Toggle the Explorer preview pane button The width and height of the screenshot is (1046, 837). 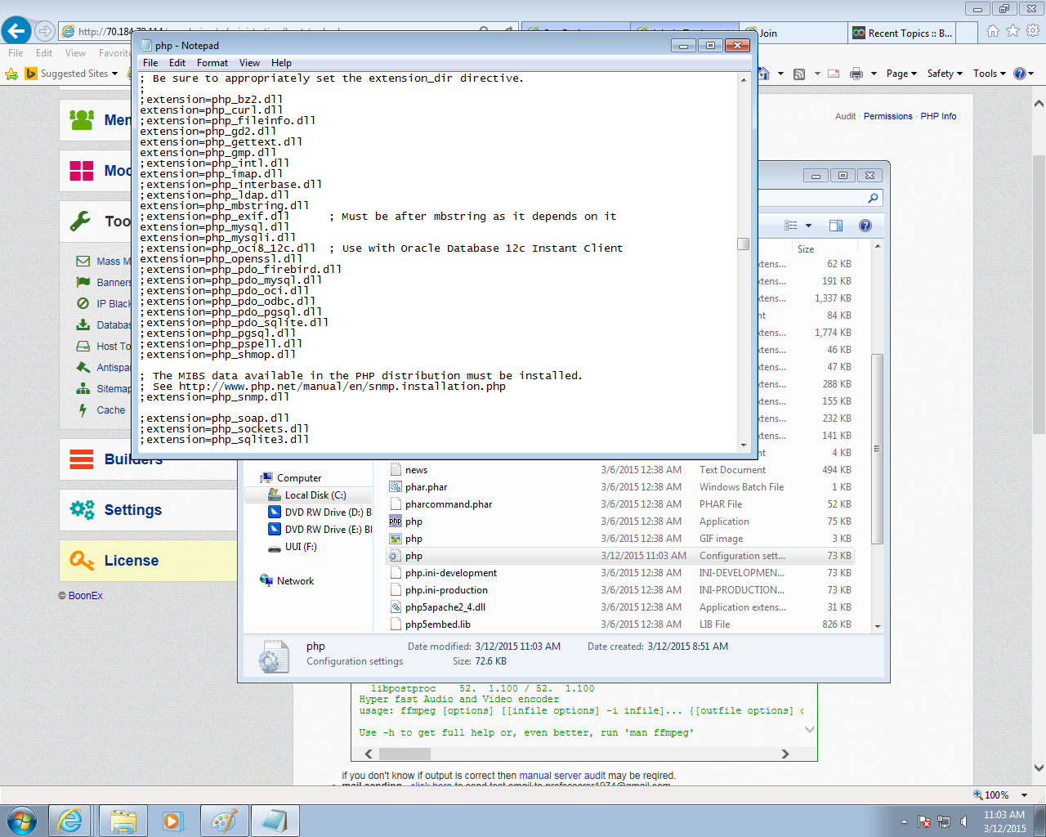[x=836, y=226]
